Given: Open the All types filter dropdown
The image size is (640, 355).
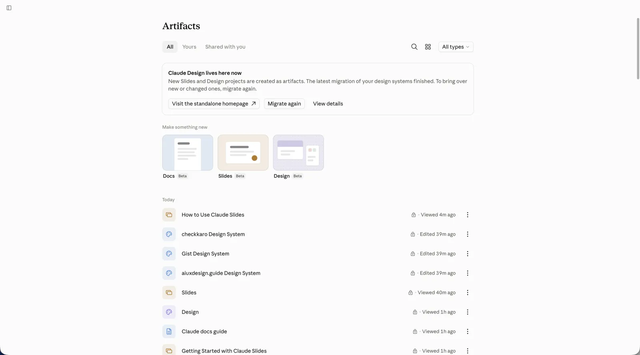Looking at the screenshot, I should click(x=456, y=47).
